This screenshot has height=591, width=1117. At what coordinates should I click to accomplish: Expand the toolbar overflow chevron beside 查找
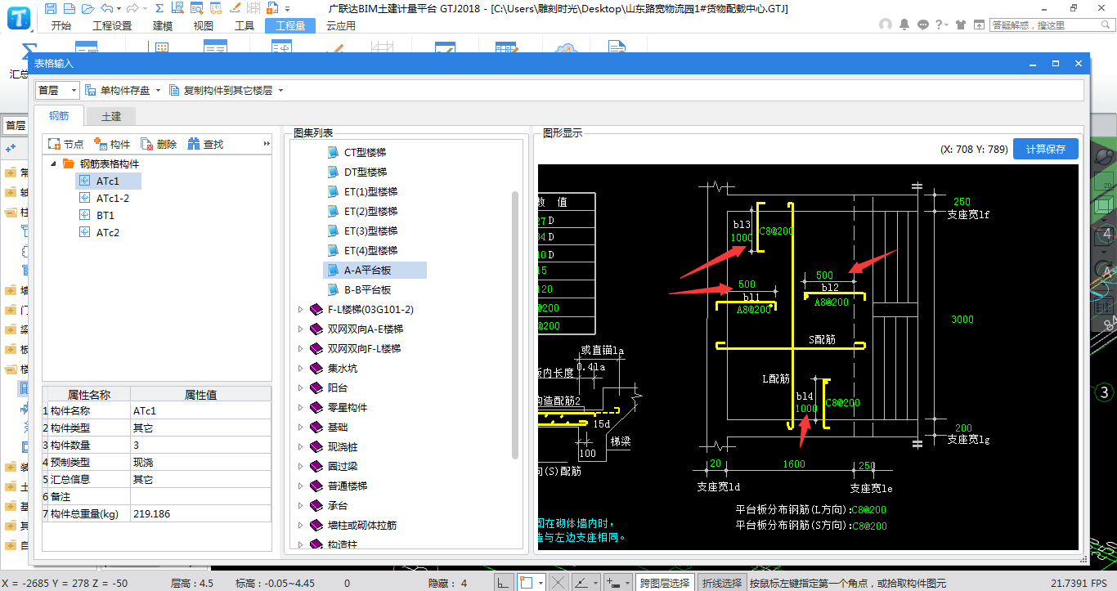click(267, 144)
